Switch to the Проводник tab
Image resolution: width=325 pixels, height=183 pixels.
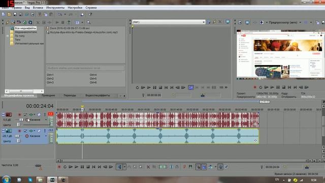pyautogui.click(x=48, y=96)
